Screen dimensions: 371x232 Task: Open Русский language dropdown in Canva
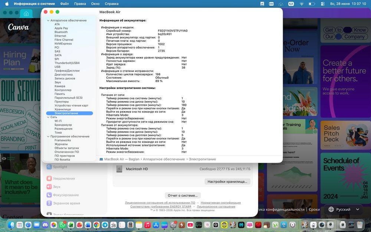pyautogui.click(x=344, y=209)
